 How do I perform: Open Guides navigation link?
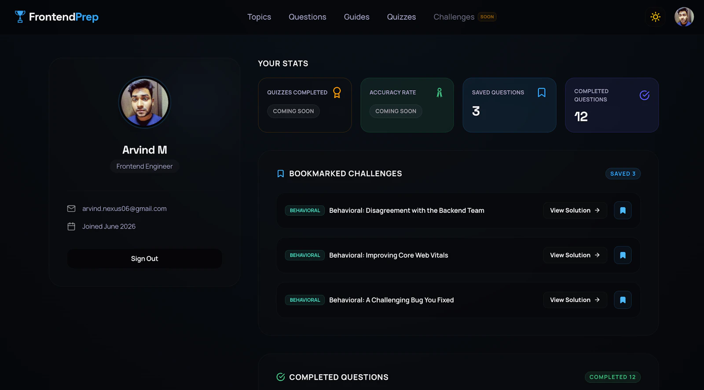point(356,17)
